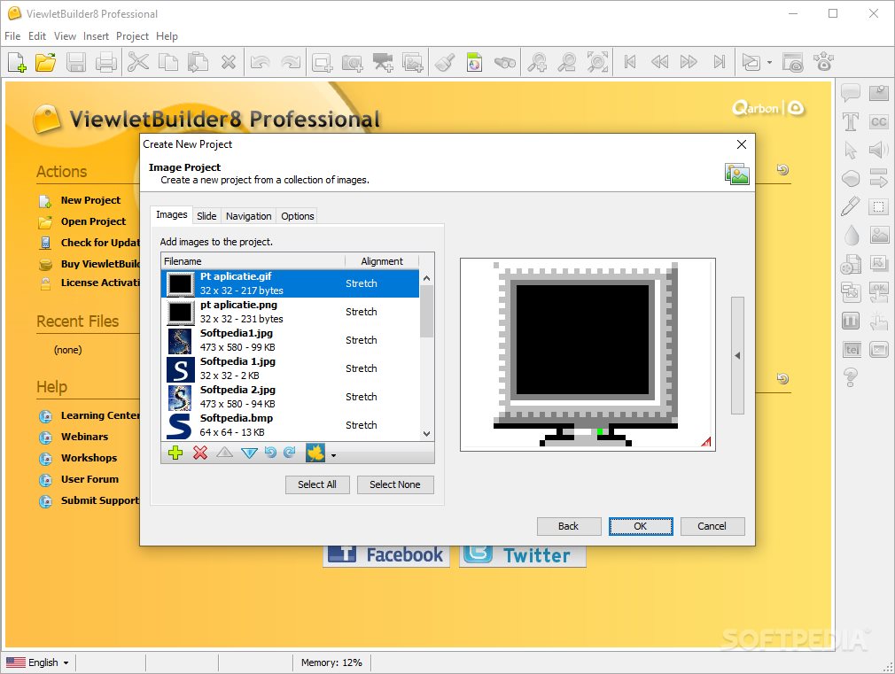The width and height of the screenshot is (895, 674).
Task: Open the publish toolbar dropdown arrow
Action: click(769, 62)
